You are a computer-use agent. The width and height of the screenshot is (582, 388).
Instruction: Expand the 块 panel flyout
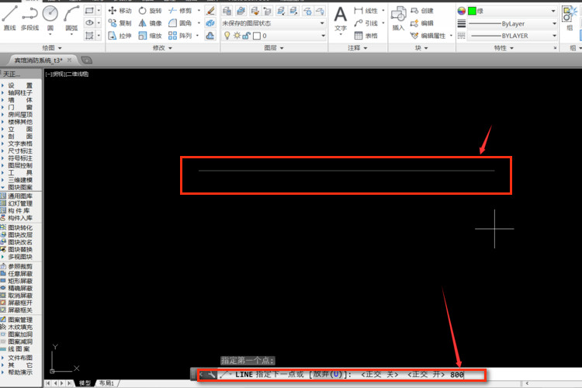coord(421,48)
